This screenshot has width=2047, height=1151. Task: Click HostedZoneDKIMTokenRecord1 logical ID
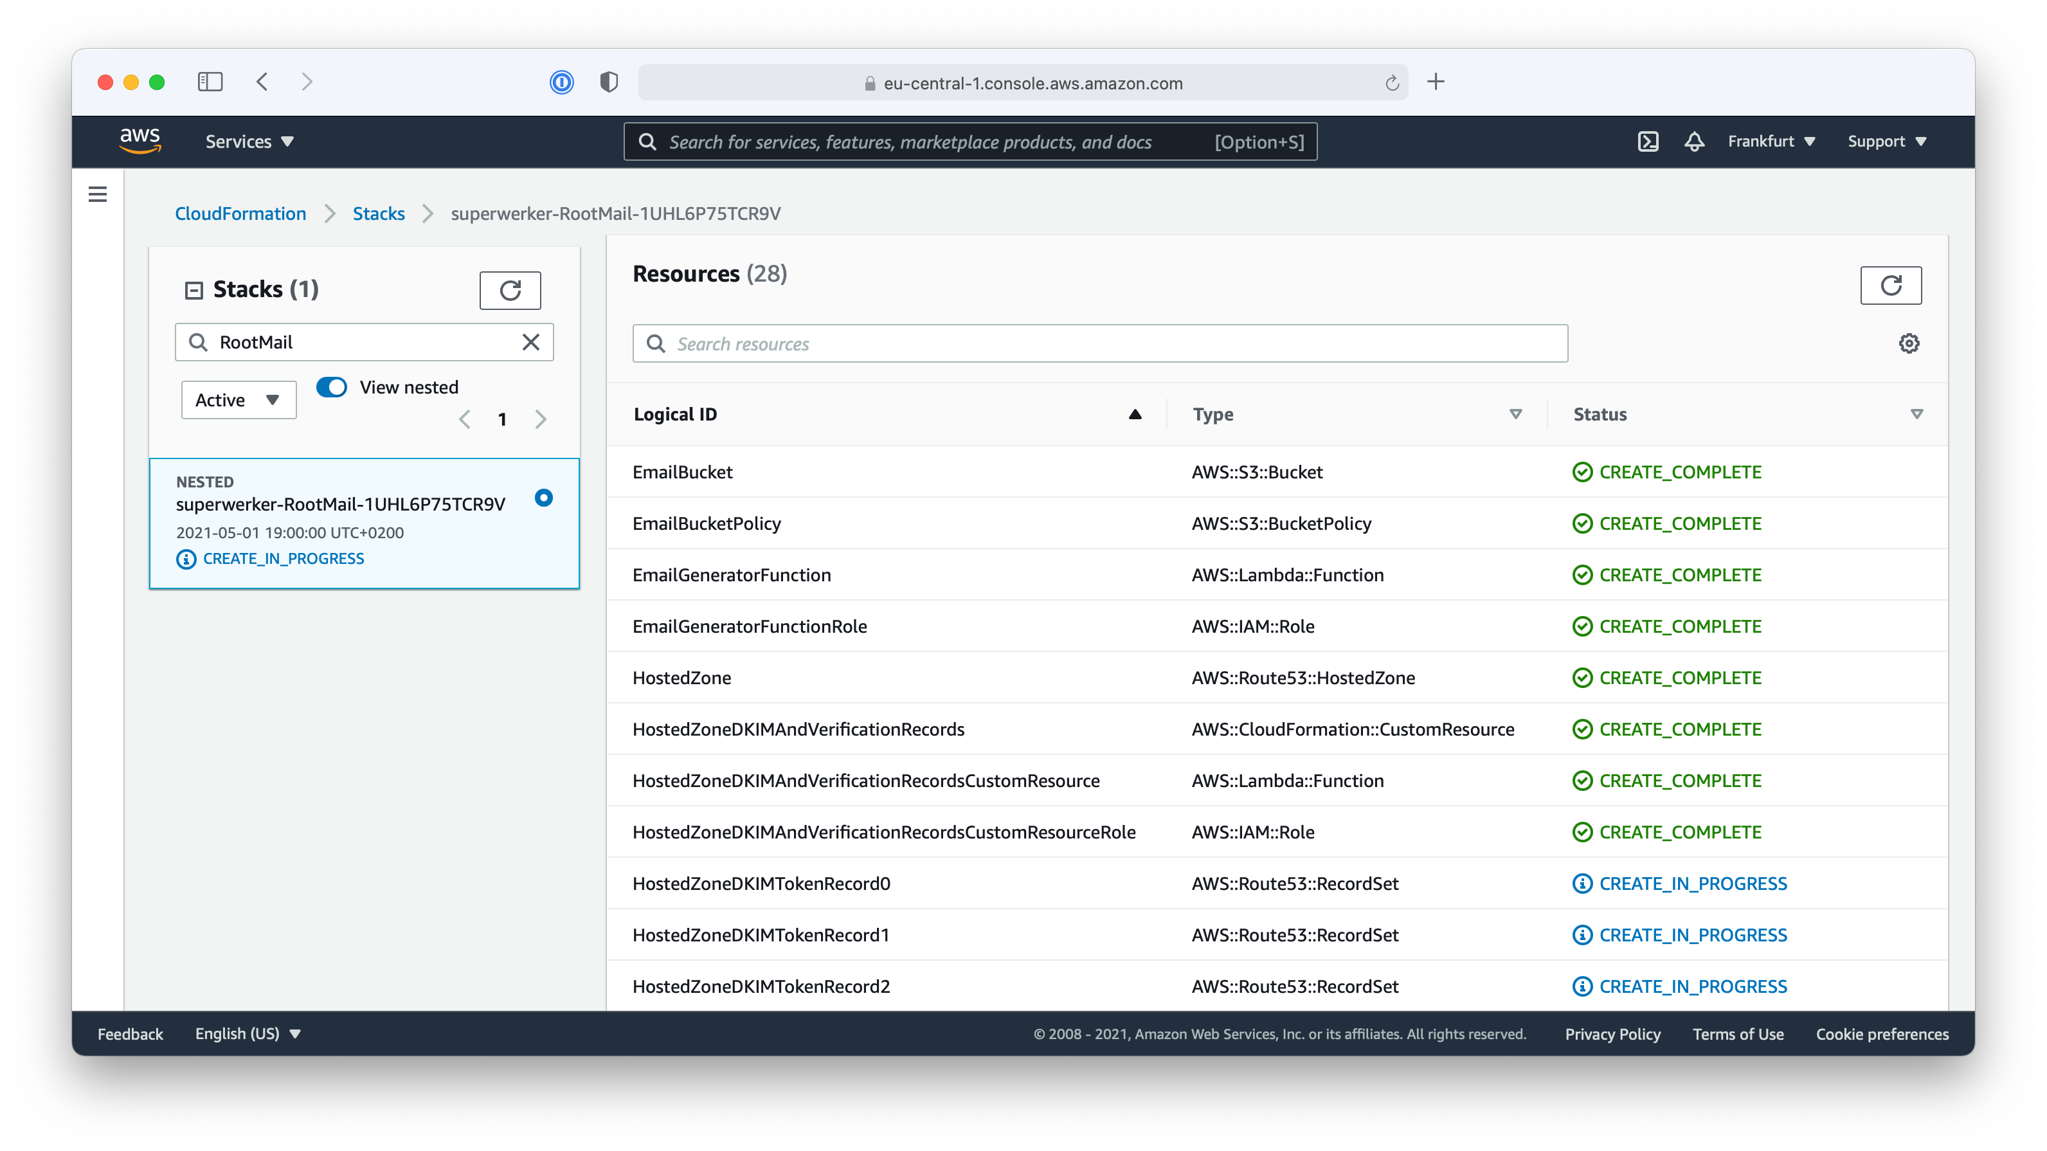point(761,935)
